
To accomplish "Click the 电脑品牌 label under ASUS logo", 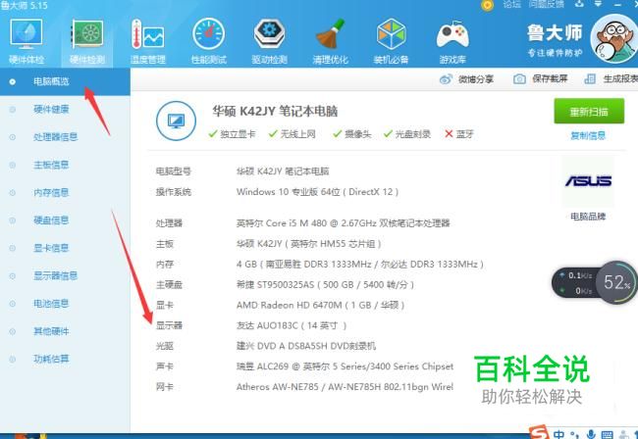I will [588, 217].
